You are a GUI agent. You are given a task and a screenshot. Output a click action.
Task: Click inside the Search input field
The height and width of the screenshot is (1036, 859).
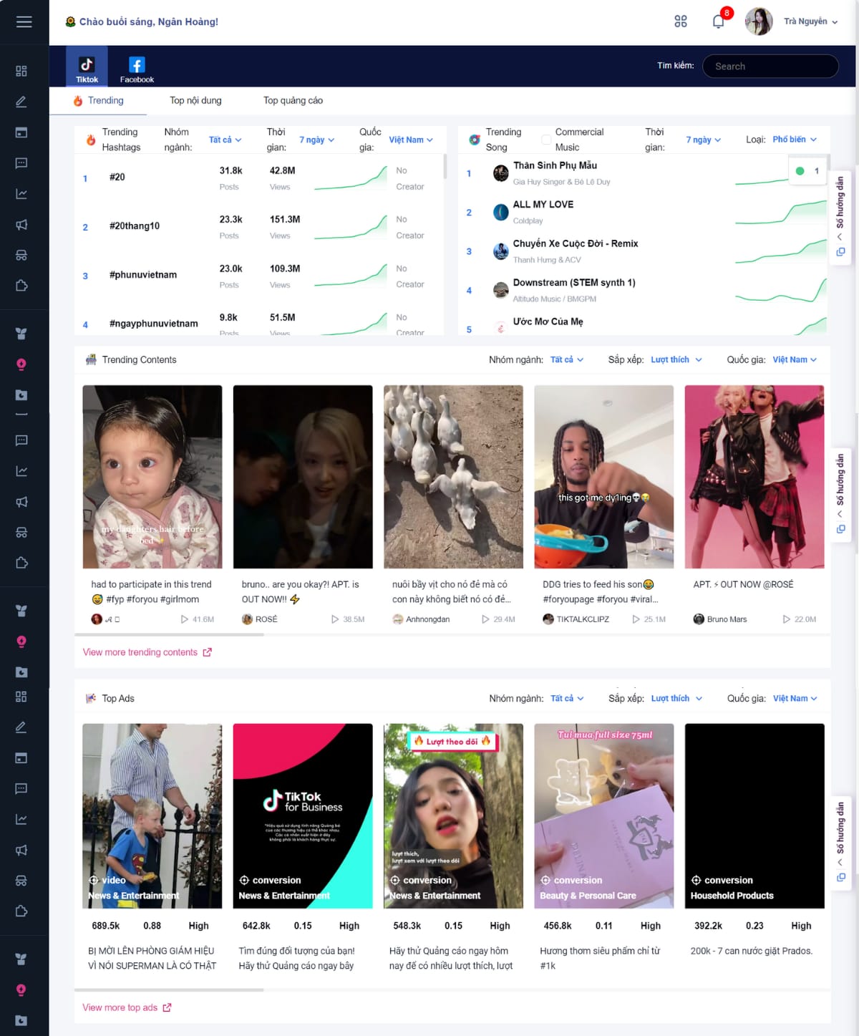pyautogui.click(x=770, y=67)
